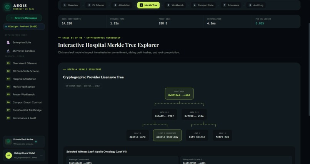Click the Cryptographic Provider Licensure Tree title
The height and width of the screenshot is (164, 310).
click(x=93, y=77)
